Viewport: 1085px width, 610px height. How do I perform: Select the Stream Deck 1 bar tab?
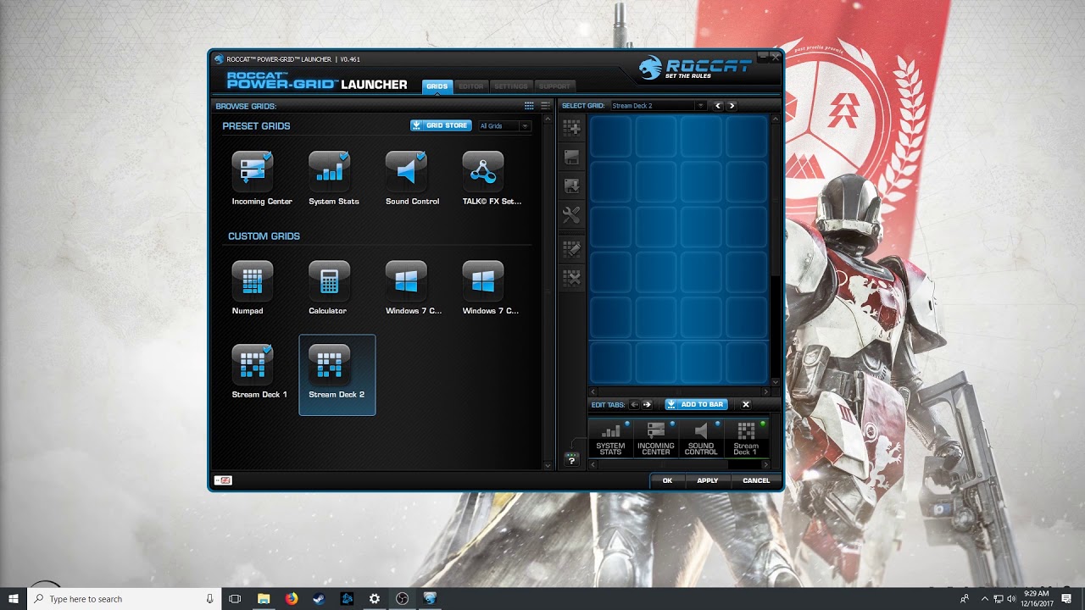point(746,438)
